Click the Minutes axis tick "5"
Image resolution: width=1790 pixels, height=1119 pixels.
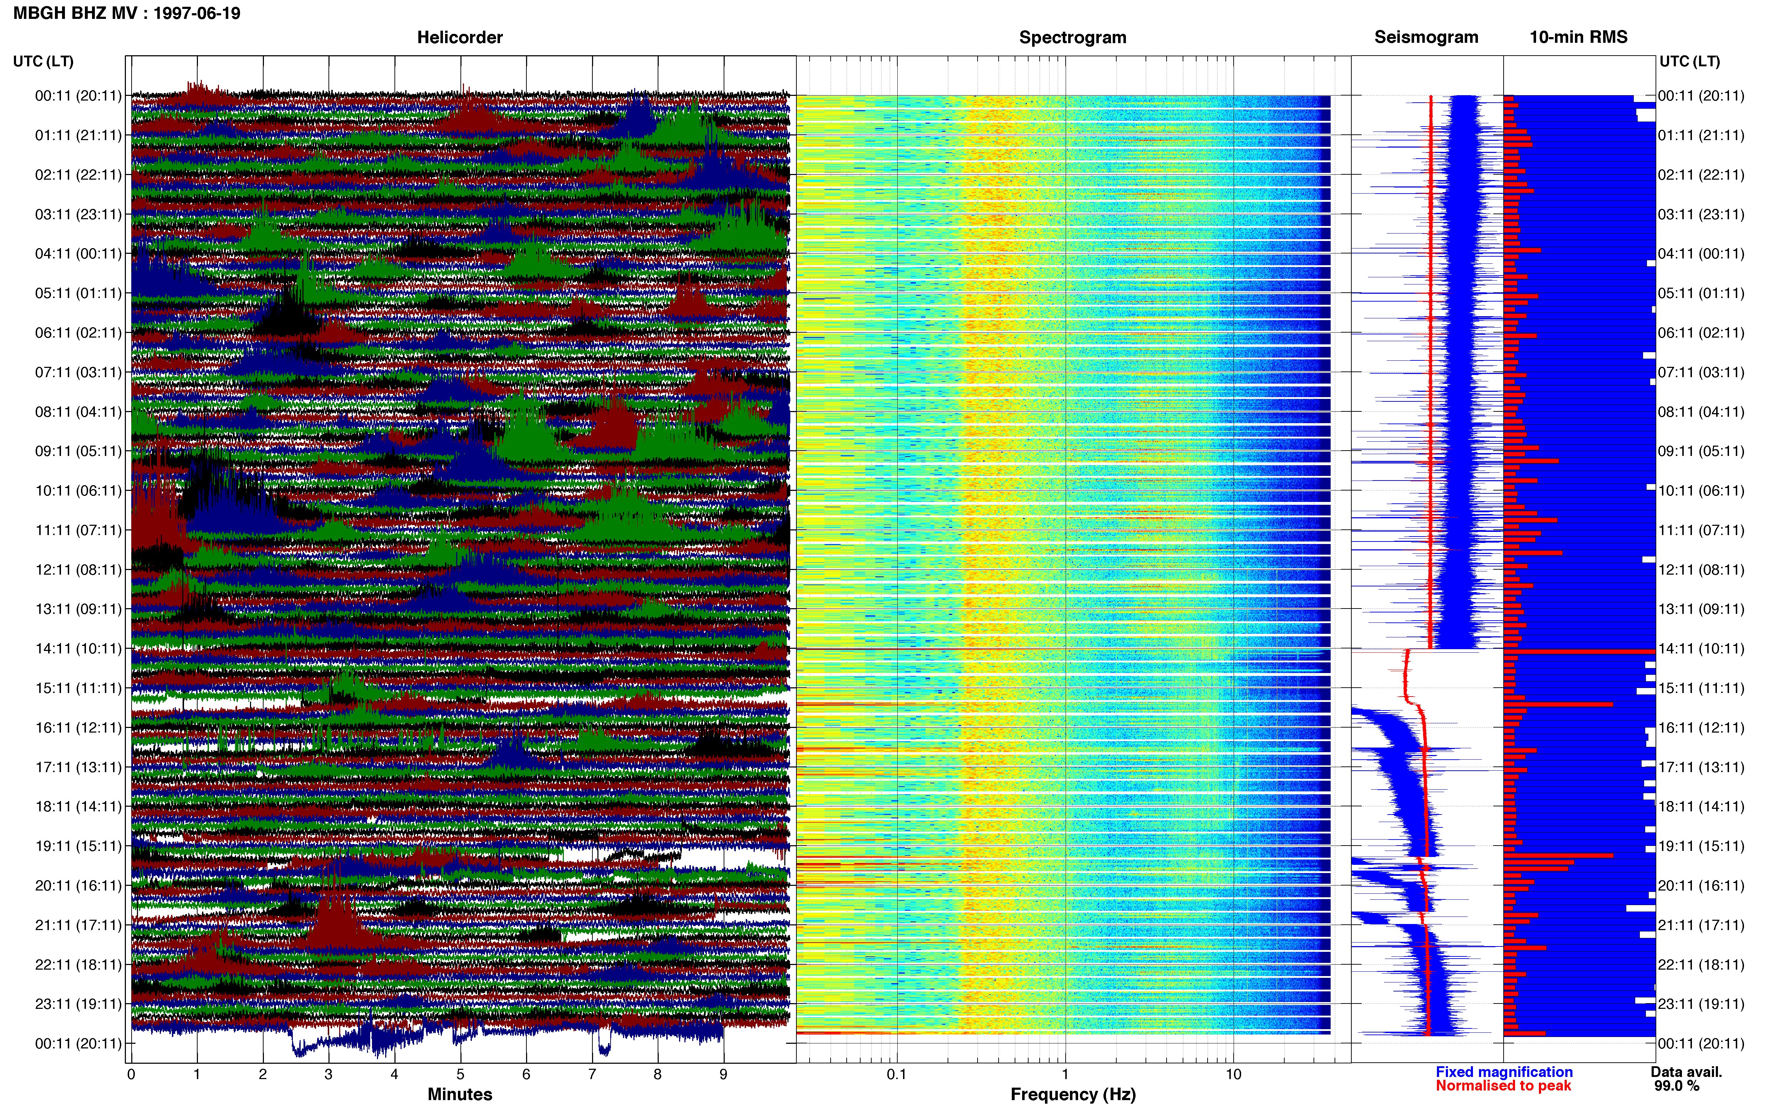coord(460,1074)
